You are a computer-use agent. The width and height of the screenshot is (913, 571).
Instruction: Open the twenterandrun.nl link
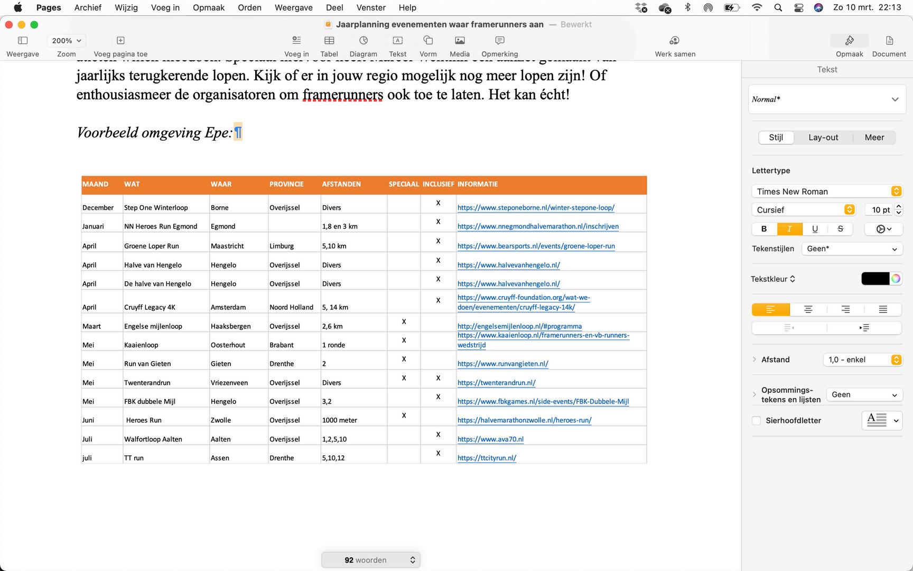click(497, 383)
